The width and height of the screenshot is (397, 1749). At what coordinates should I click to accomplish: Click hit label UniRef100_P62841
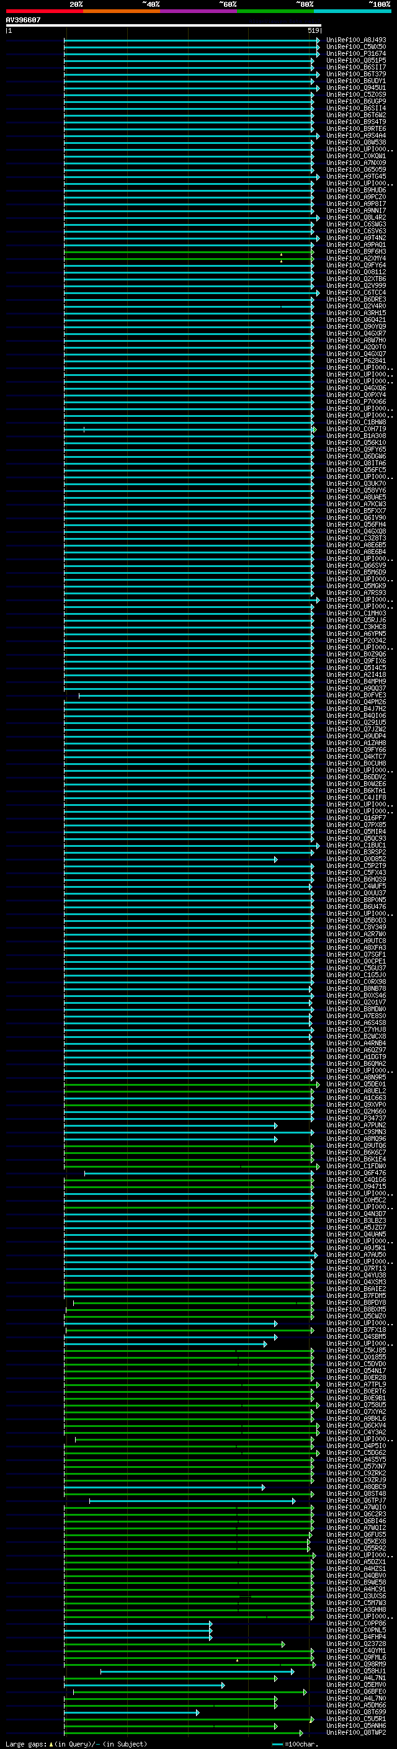pyautogui.click(x=356, y=361)
